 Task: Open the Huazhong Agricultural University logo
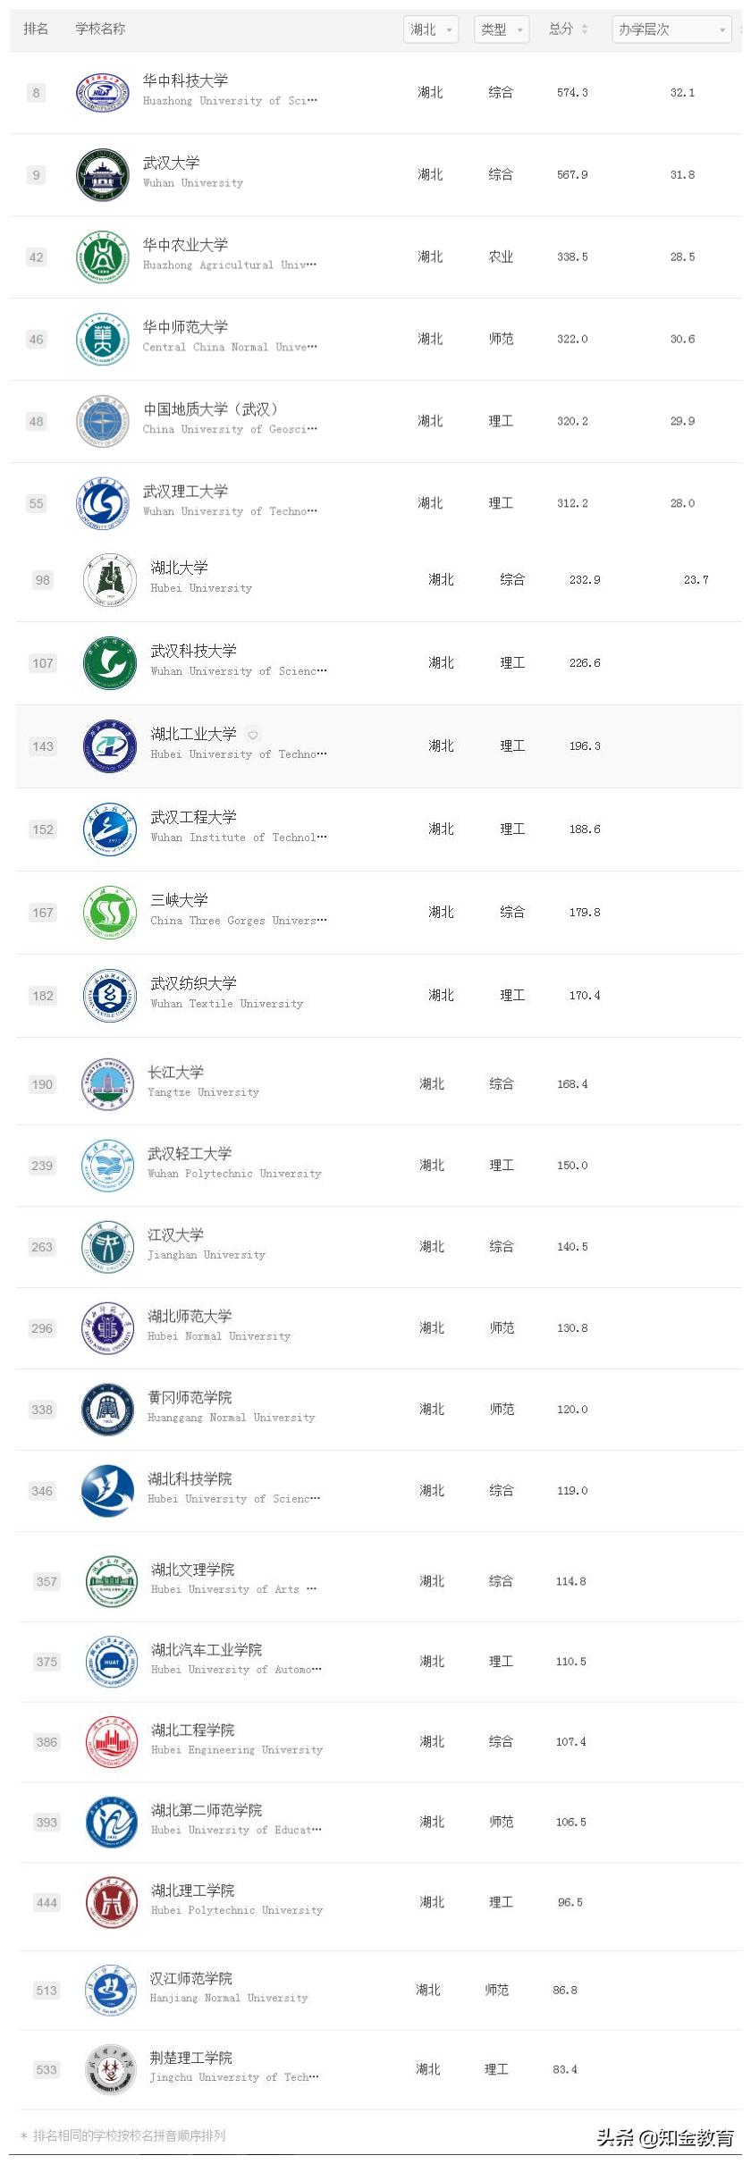pyautogui.click(x=103, y=257)
